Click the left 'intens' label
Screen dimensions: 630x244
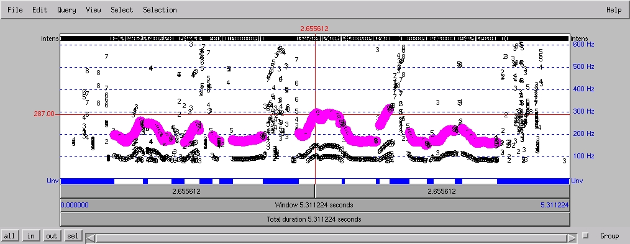pos(50,38)
